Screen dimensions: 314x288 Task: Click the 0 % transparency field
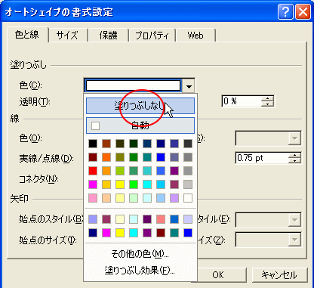[x=242, y=101]
